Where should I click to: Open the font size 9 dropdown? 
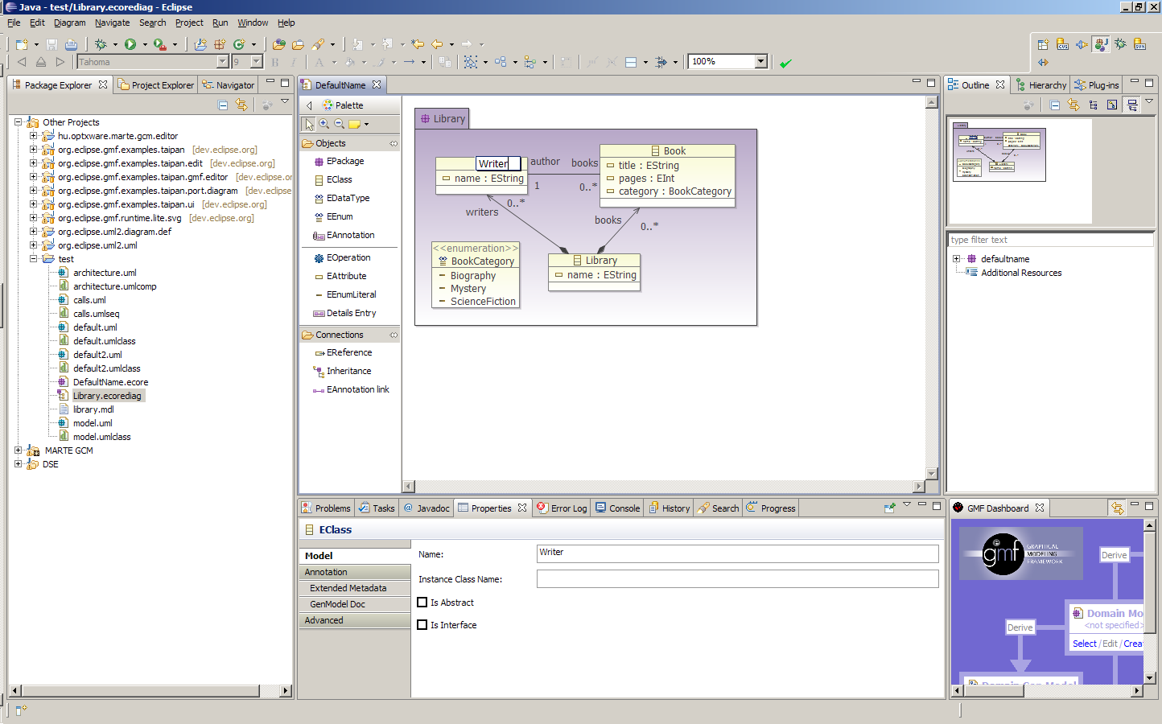257,62
